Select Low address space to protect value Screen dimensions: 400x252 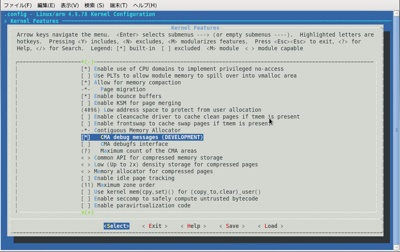click(171, 110)
